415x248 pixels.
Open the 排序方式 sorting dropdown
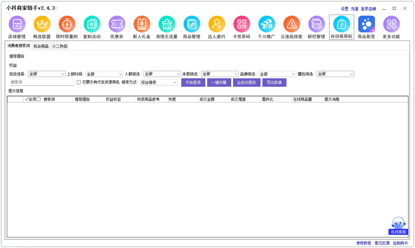click(159, 82)
